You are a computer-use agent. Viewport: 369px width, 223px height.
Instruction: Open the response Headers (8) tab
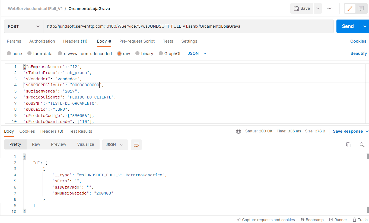[52, 131]
